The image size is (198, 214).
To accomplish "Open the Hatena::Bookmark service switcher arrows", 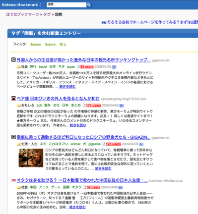I will pyautogui.click(x=40, y=5).
